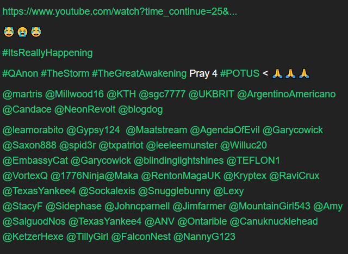The image size is (348, 254).
Task: Click the @ArgentinoAmericano mention
Action: pyautogui.click(x=286, y=94)
